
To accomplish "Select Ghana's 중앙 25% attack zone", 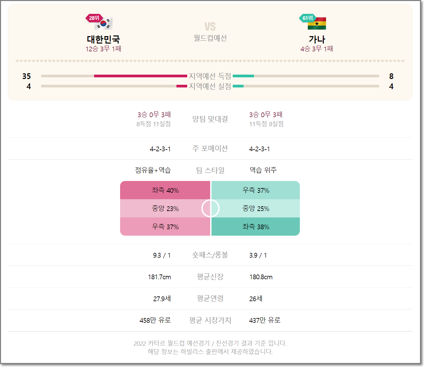I will (x=255, y=208).
